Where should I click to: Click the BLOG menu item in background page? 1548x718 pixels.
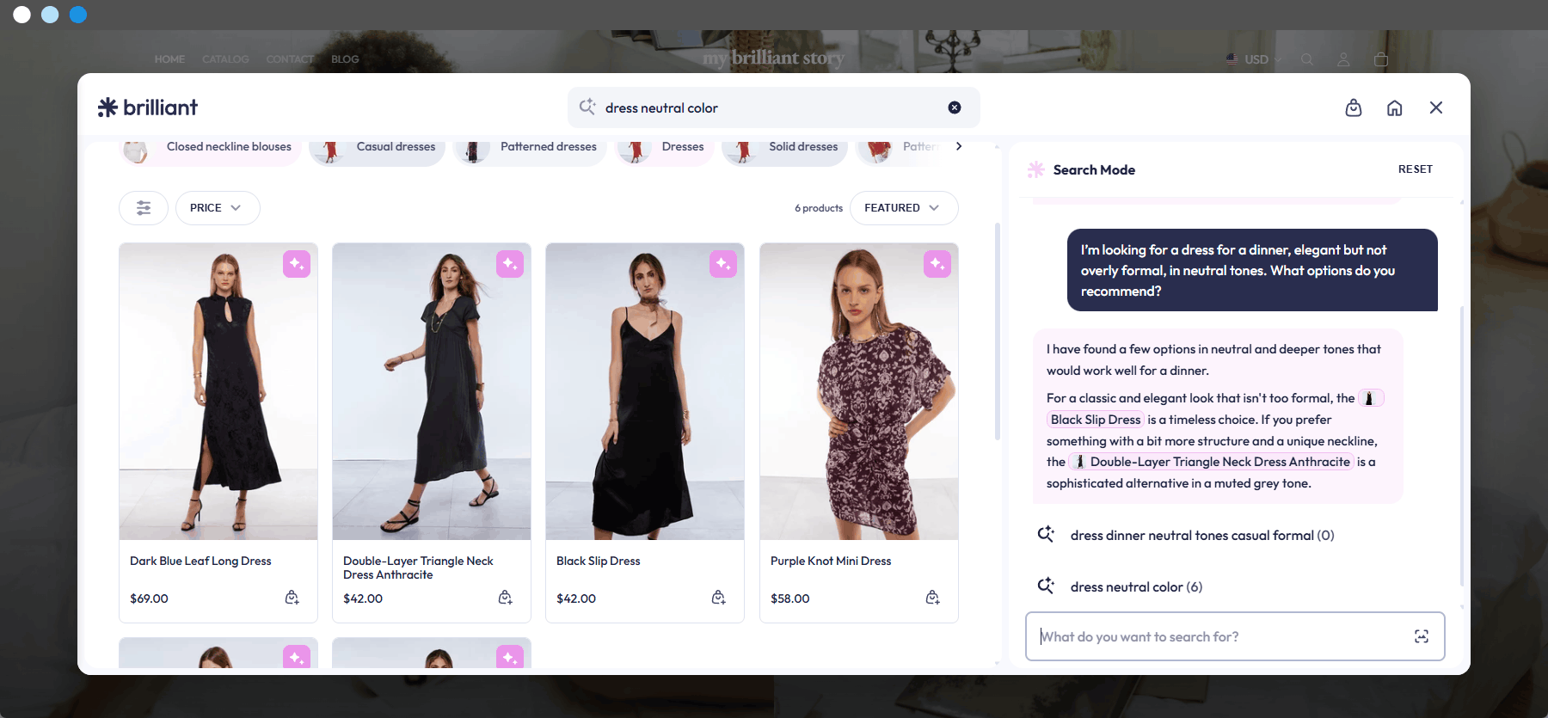(345, 59)
